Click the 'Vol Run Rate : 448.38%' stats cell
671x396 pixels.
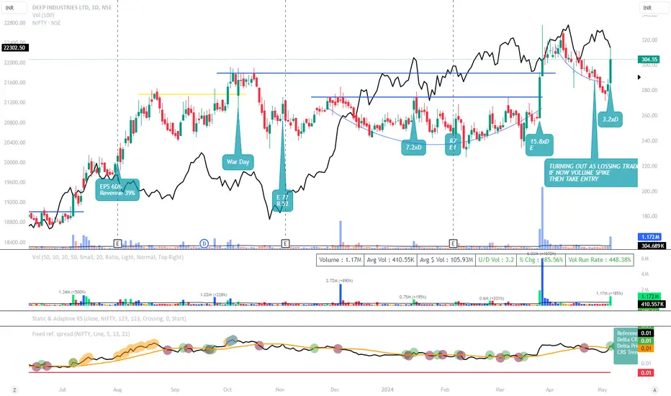600,260
